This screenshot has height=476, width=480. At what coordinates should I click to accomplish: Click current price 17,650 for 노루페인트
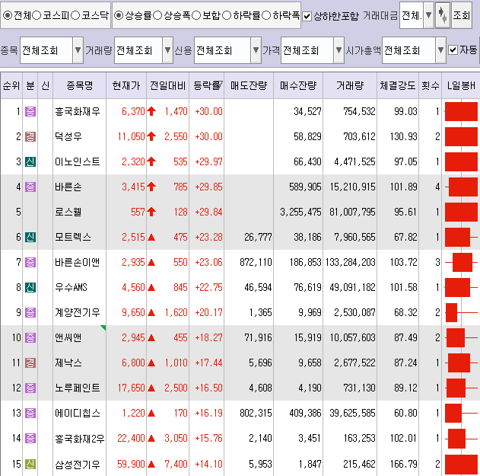pyautogui.click(x=131, y=388)
